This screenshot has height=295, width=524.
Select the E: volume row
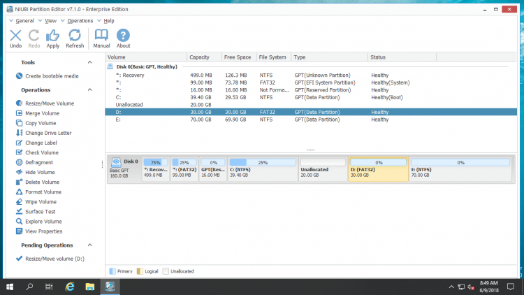click(x=311, y=120)
